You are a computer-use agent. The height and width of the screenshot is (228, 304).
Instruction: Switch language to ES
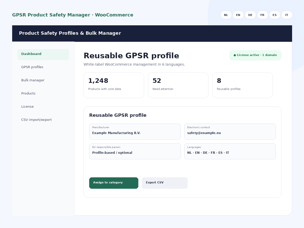click(x=275, y=15)
